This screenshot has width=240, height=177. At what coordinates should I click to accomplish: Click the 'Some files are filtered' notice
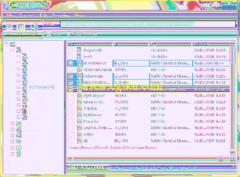point(112,147)
